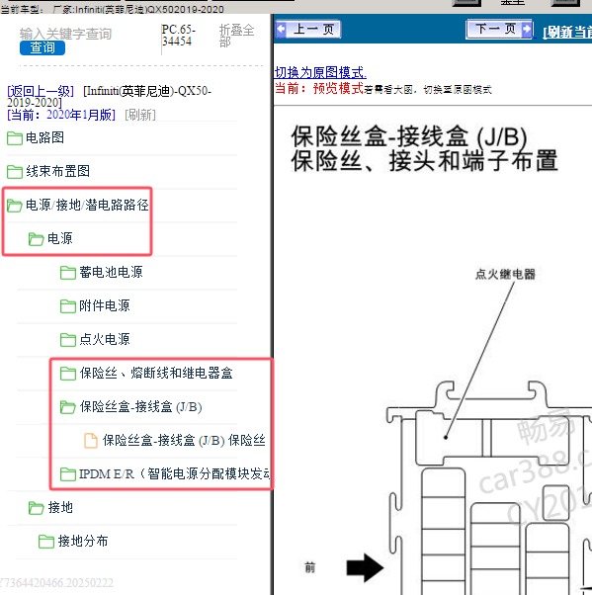Click the Infiniti(英菲尼迪)-QX50-2019-2020 breadcrumb text
Screen dimensions: 592x595
click(110, 97)
